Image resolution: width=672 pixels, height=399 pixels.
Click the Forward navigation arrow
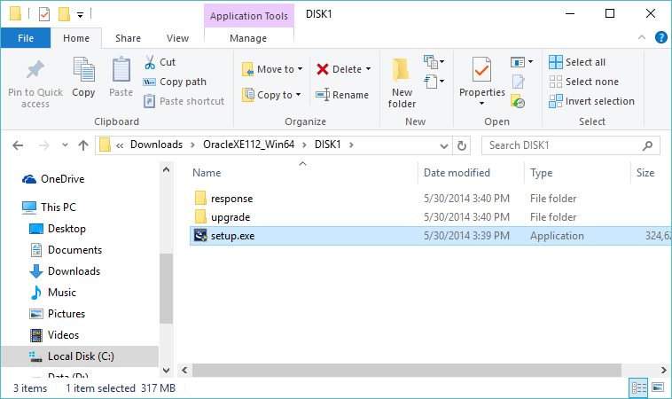click(x=43, y=145)
